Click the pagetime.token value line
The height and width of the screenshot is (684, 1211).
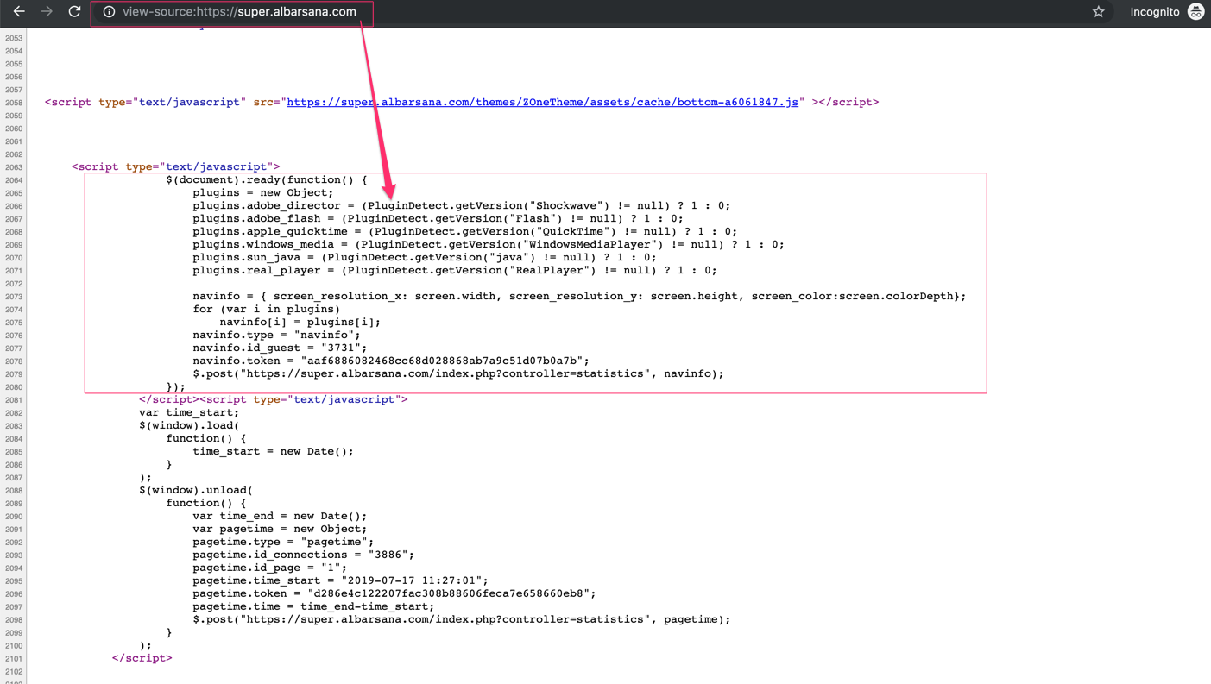tap(394, 593)
